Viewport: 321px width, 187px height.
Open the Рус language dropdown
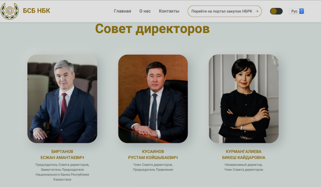click(x=296, y=11)
